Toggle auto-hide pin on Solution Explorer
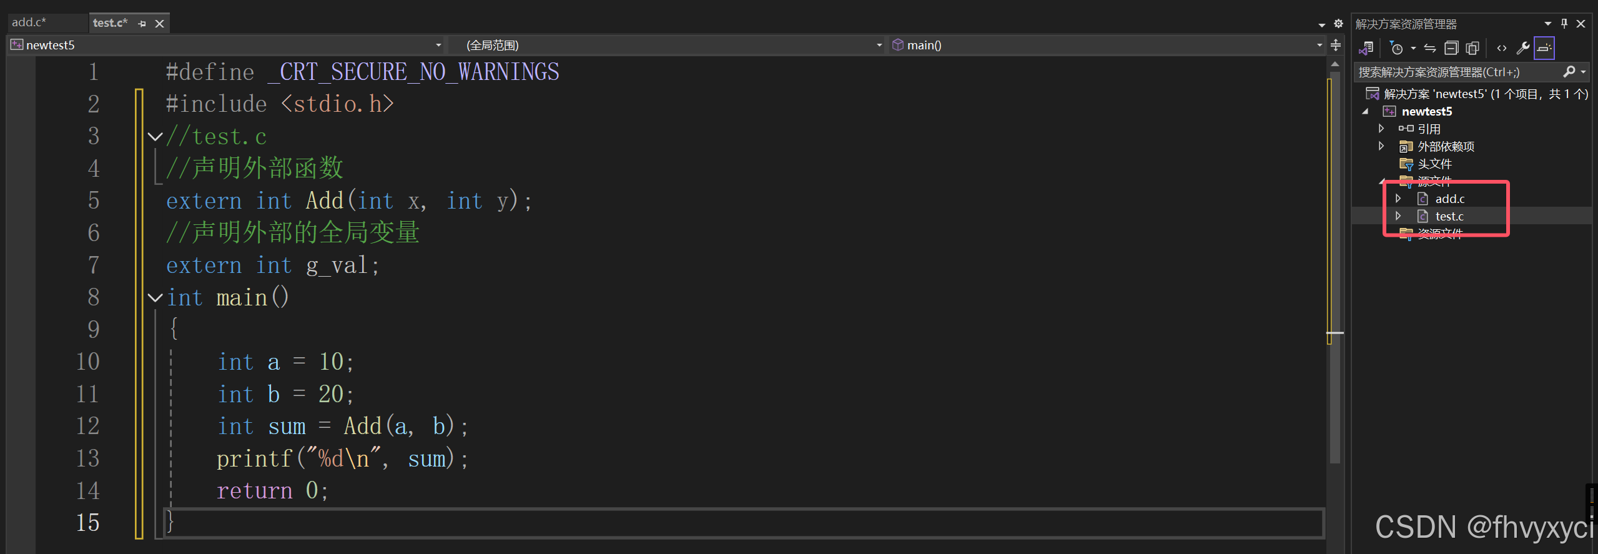Image resolution: width=1598 pixels, height=554 pixels. click(1564, 24)
